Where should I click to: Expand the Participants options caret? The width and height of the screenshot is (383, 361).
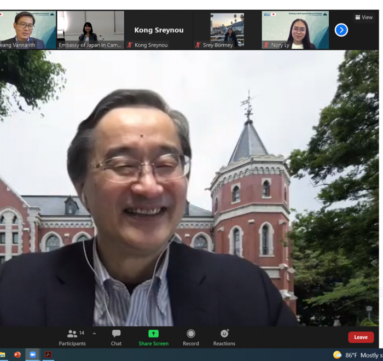pos(94,334)
